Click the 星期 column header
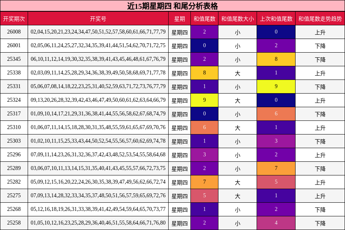The image size is (345, 230). pos(179,17)
